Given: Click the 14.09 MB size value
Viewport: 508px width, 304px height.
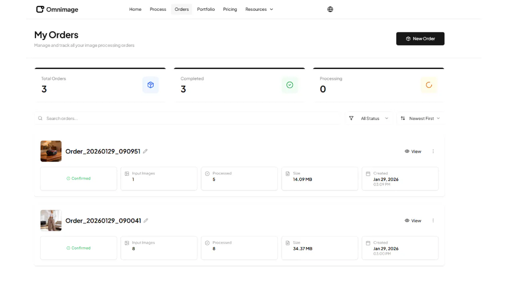Looking at the screenshot, I should pos(302,179).
